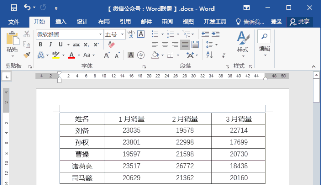
Task: Apply multilevel list
Action: pos(186,34)
